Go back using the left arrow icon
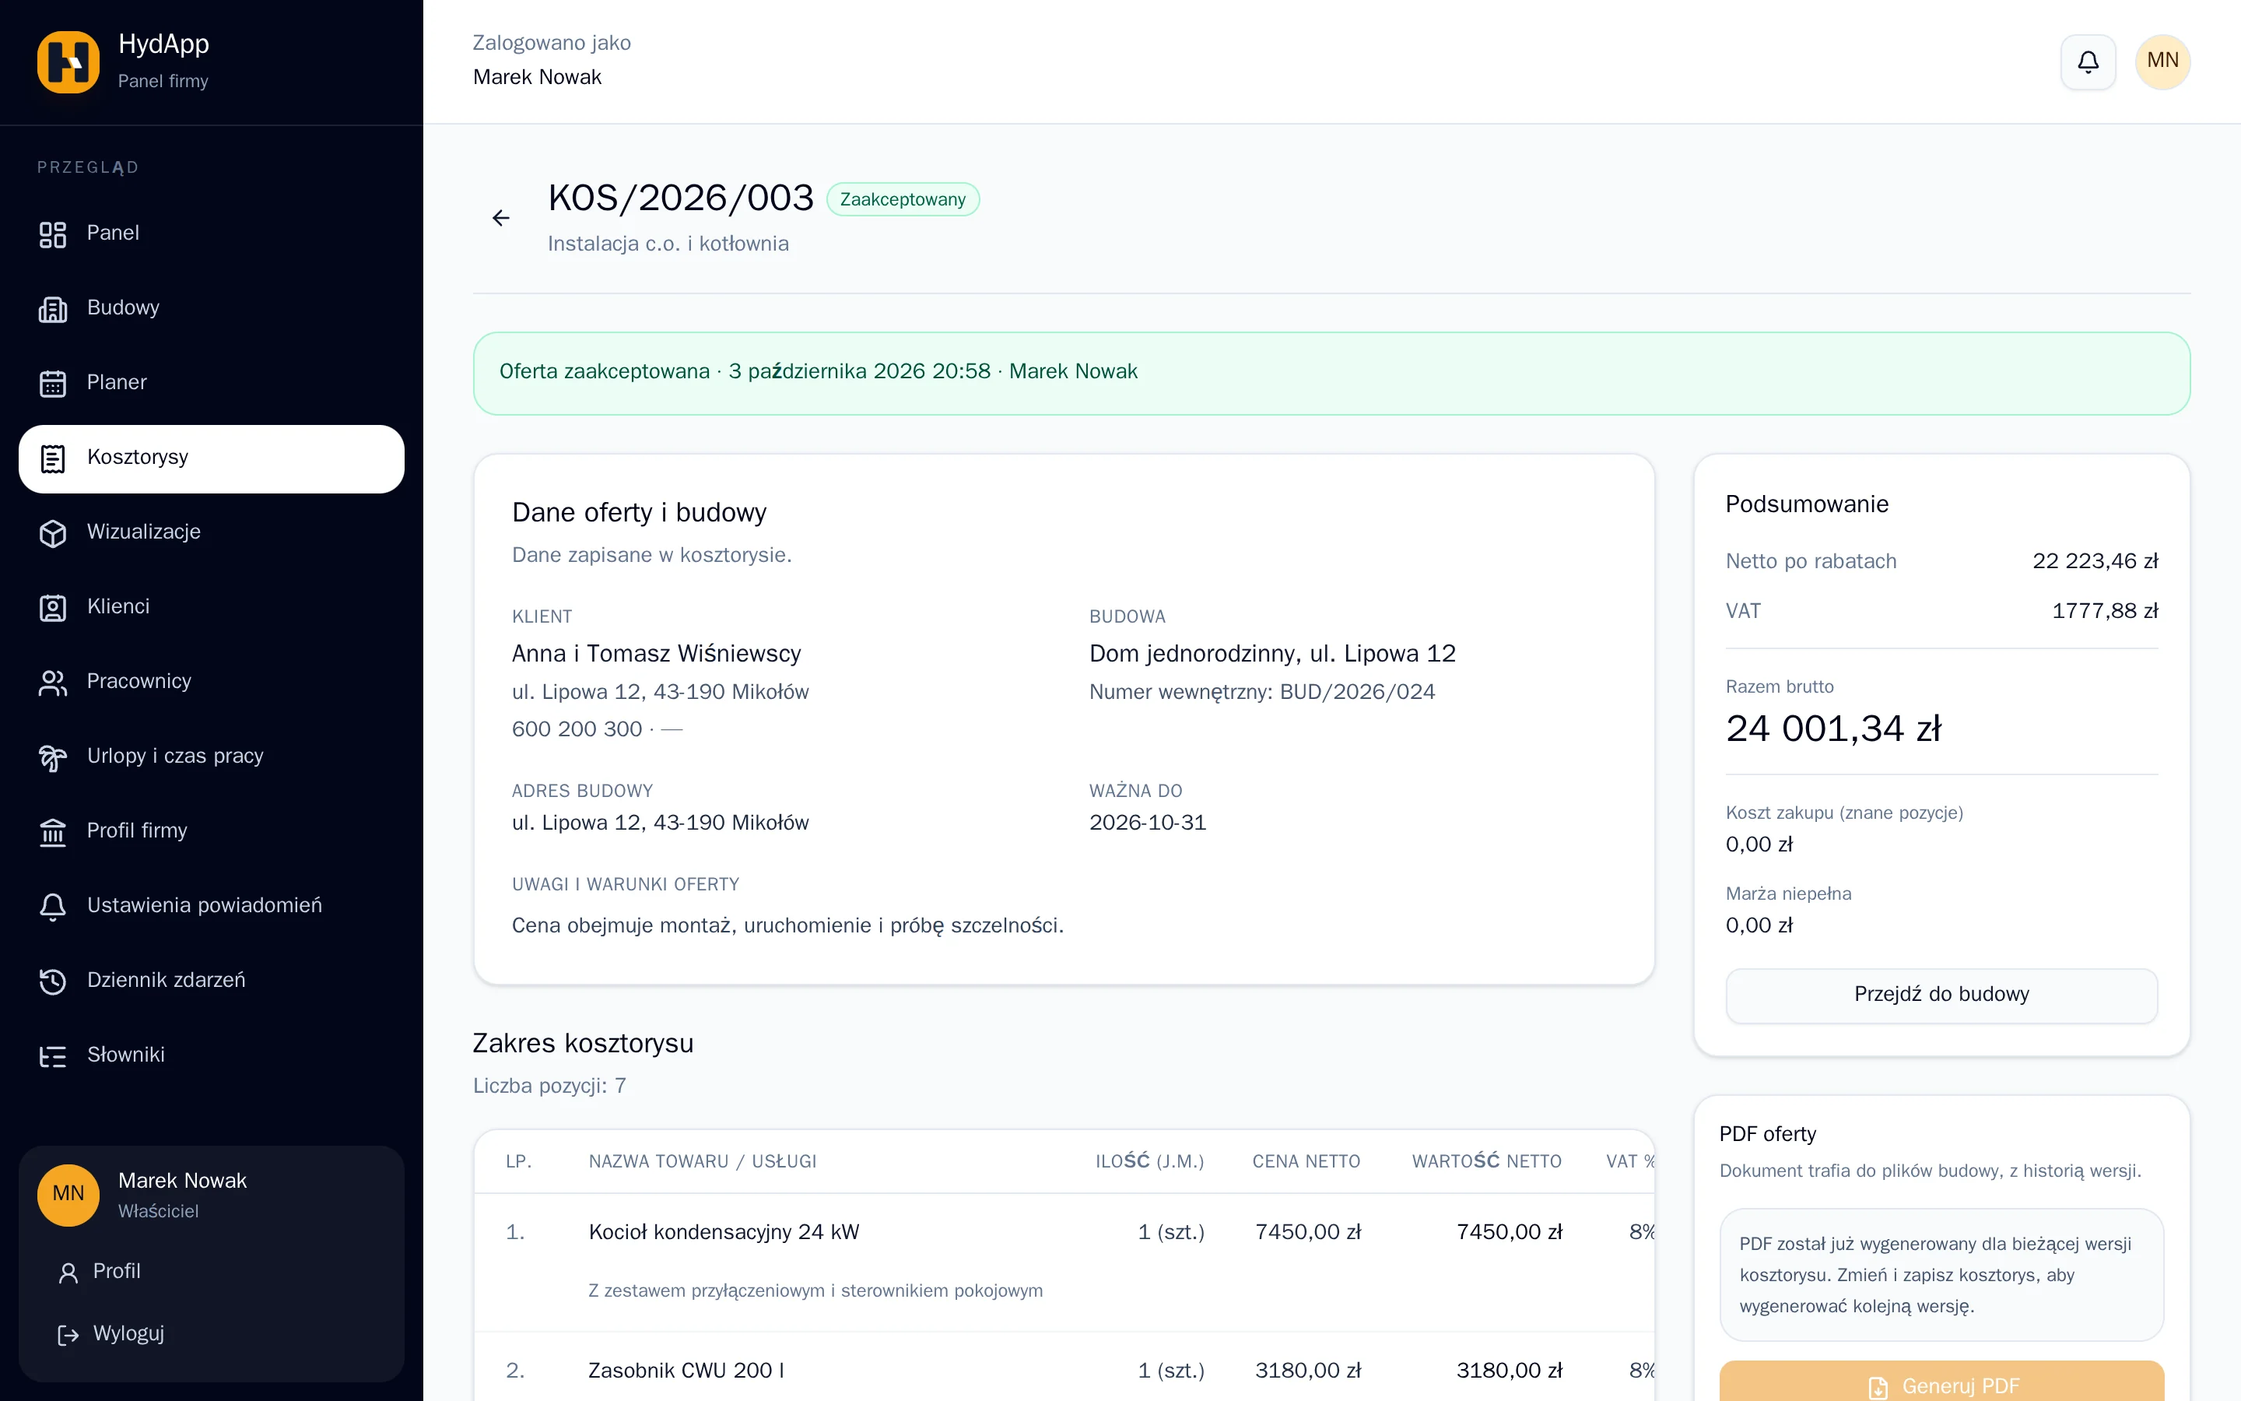 [x=501, y=218]
